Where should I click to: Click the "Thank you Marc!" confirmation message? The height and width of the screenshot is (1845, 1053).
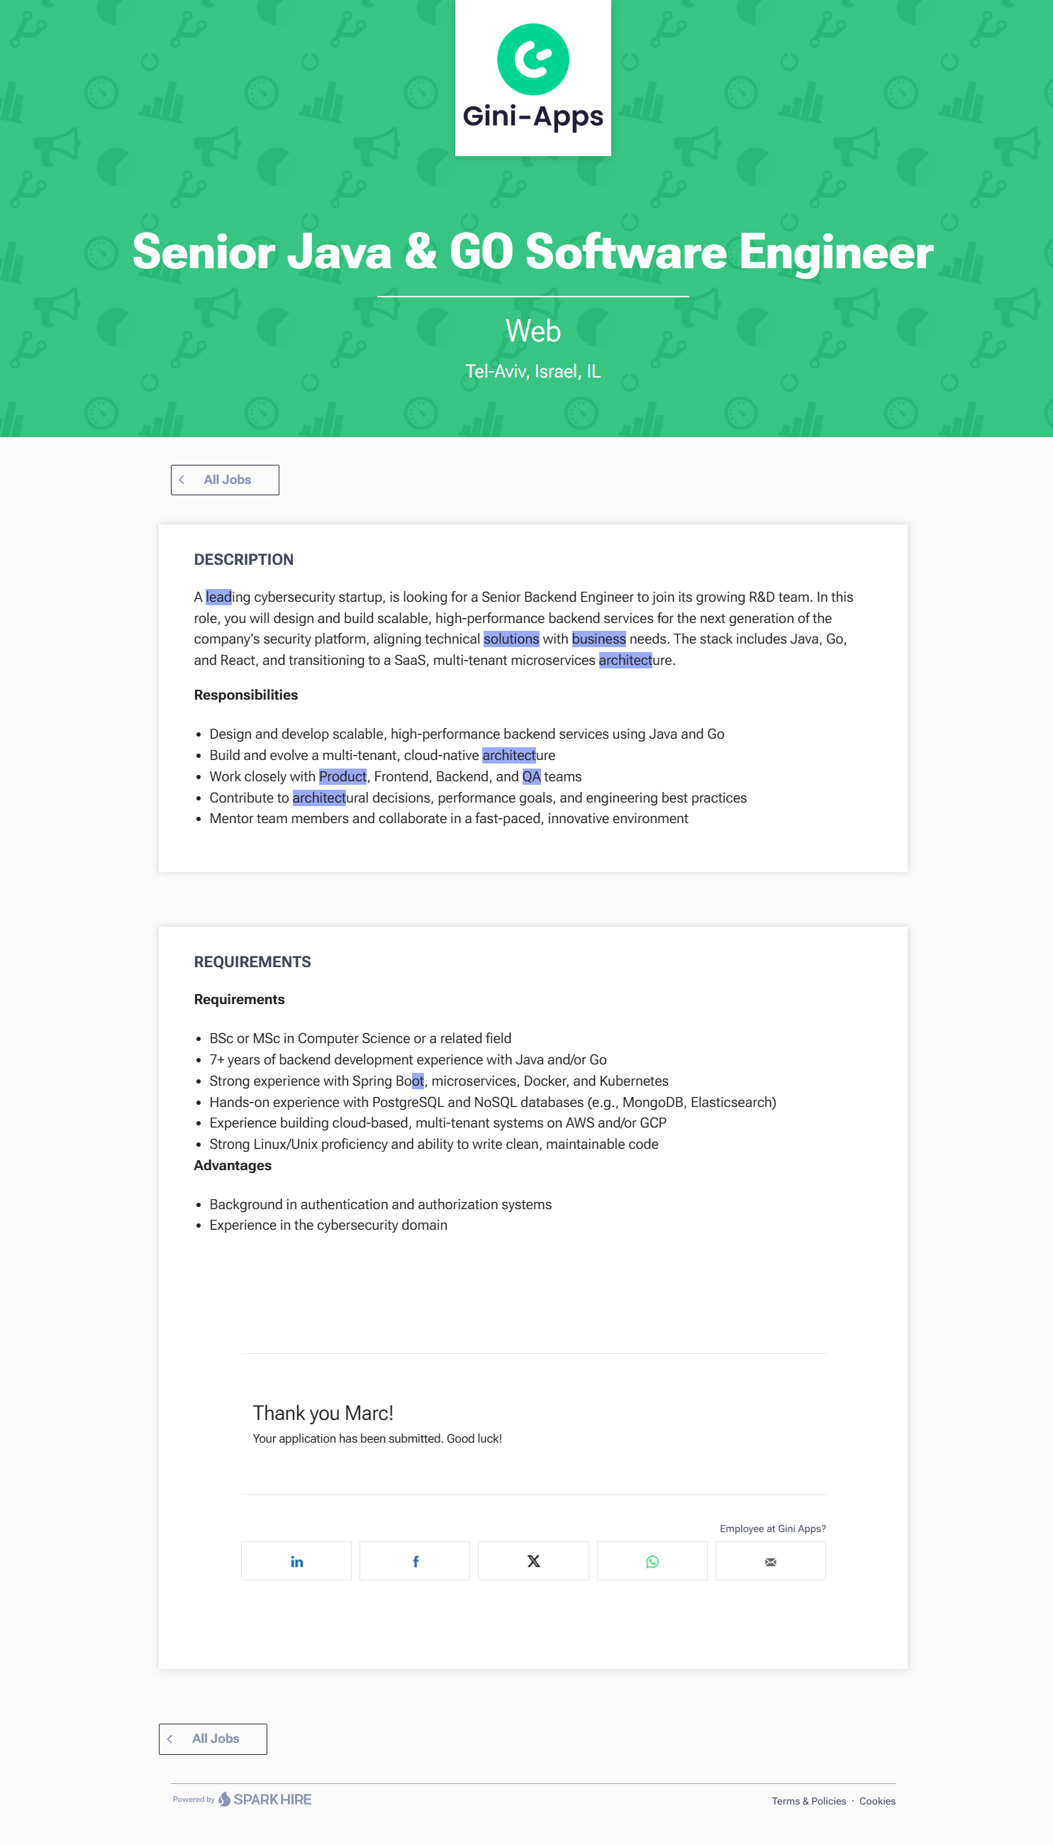pos(323,1412)
